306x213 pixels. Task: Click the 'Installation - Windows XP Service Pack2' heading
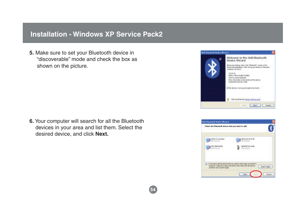coord(97,34)
